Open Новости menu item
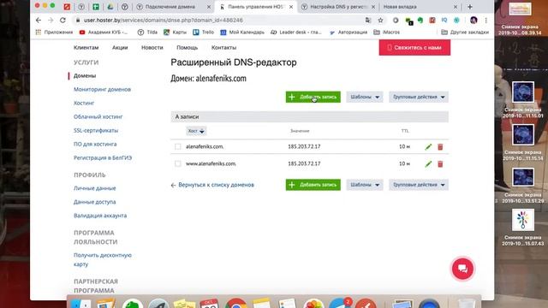The height and width of the screenshot is (308, 548). 152,48
